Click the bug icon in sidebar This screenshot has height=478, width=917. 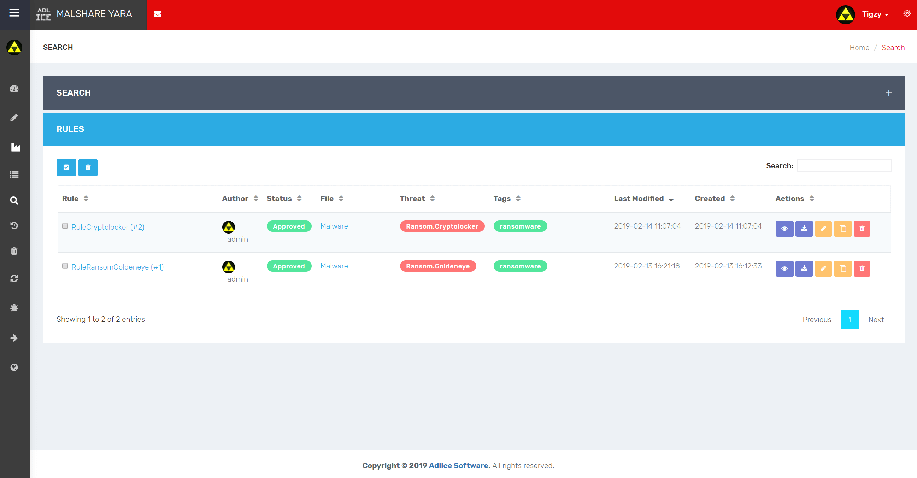pos(14,308)
